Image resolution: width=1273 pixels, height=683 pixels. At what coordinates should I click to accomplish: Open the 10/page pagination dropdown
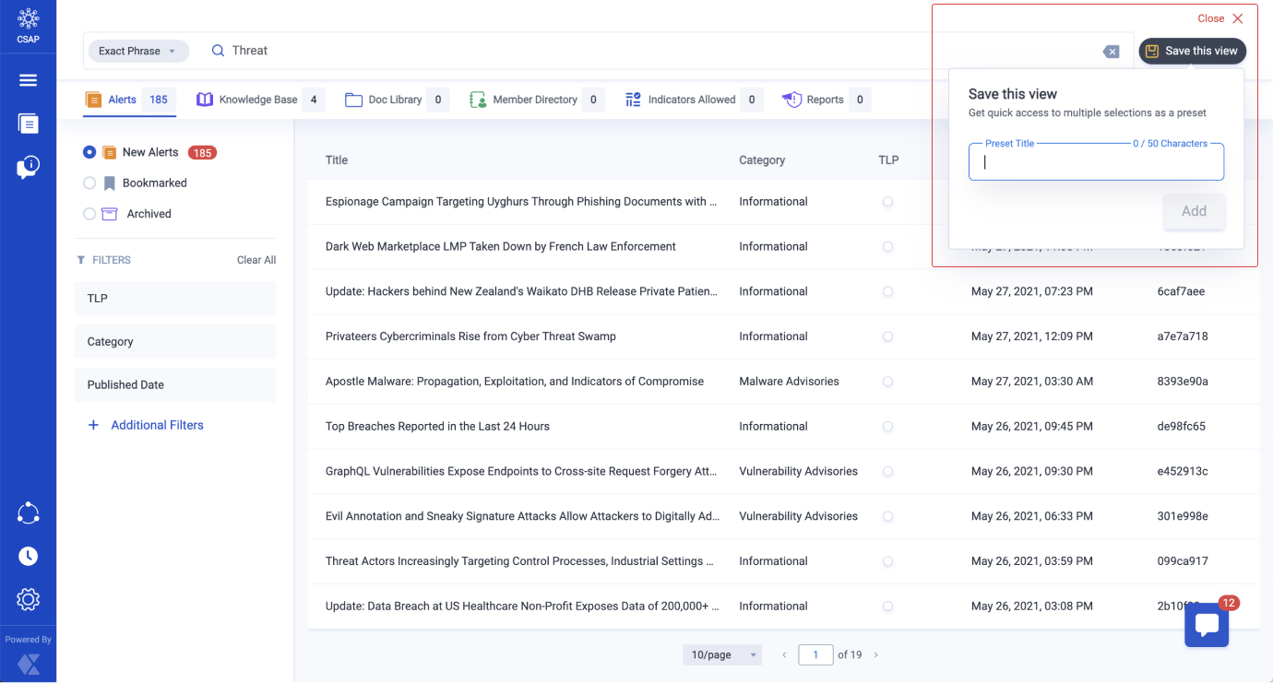click(x=722, y=654)
